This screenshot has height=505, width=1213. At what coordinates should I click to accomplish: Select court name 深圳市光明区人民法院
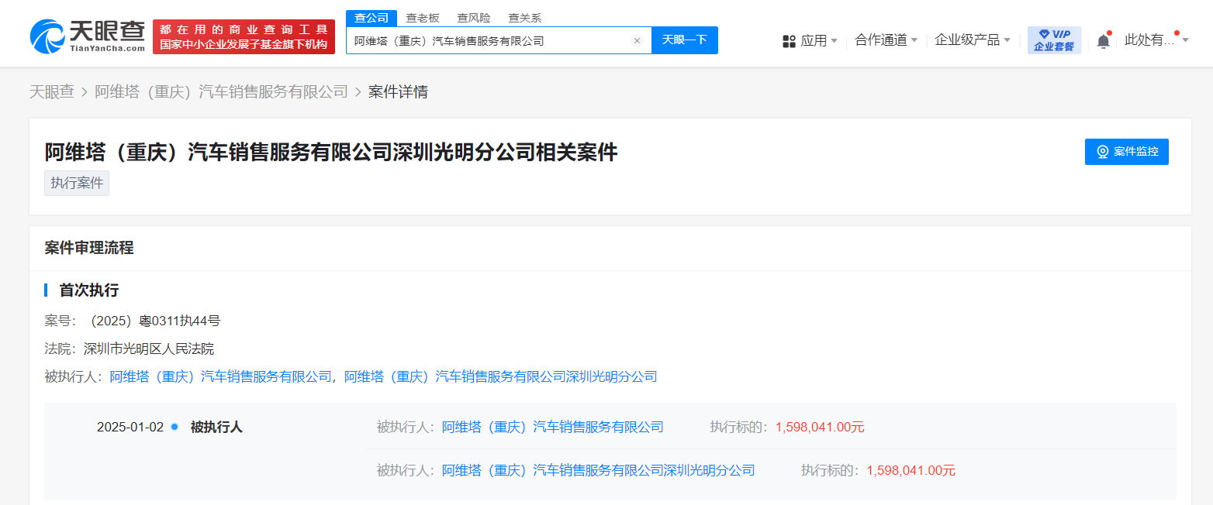point(149,349)
